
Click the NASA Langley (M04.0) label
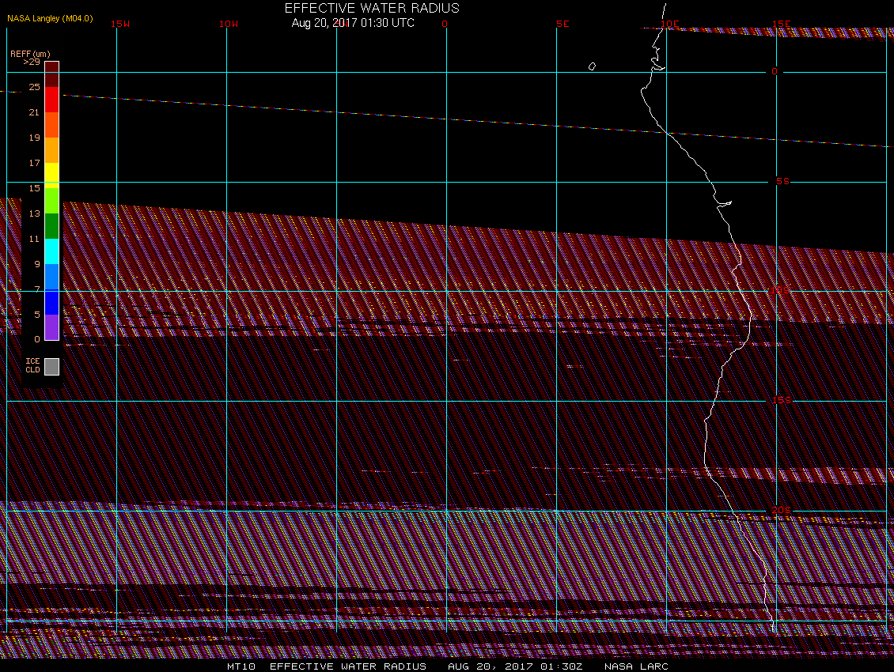pos(50,17)
